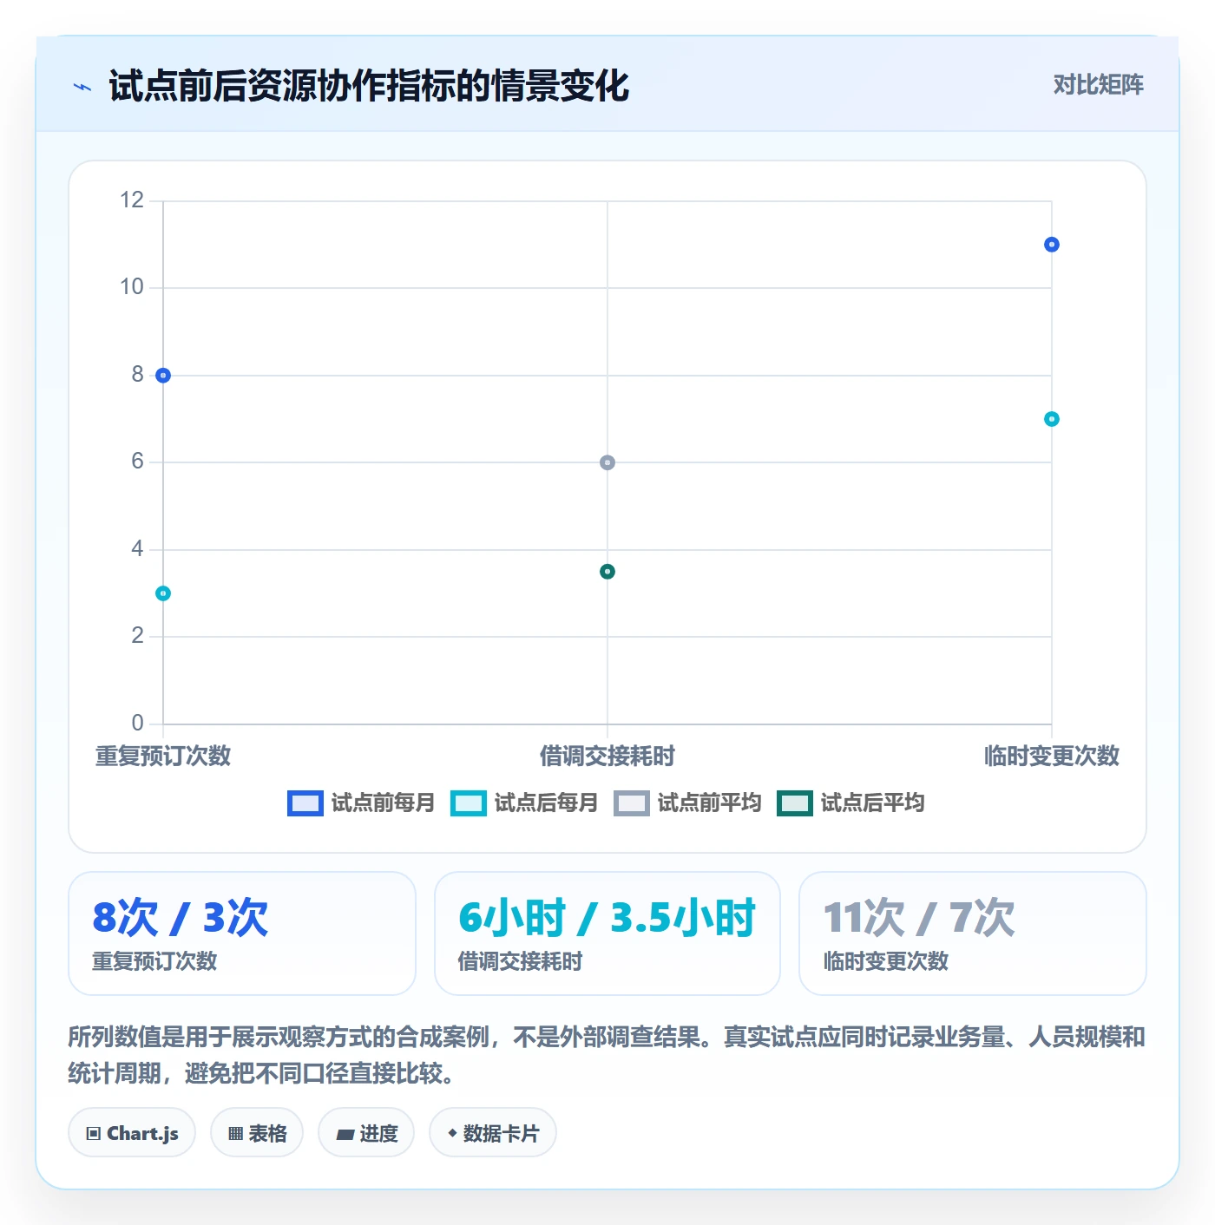Click the bar icon in 进度 chip
The height and width of the screenshot is (1225, 1215).
pyautogui.click(x=345, y=1135)
